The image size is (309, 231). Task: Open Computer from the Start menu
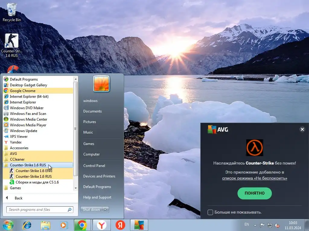91,154
